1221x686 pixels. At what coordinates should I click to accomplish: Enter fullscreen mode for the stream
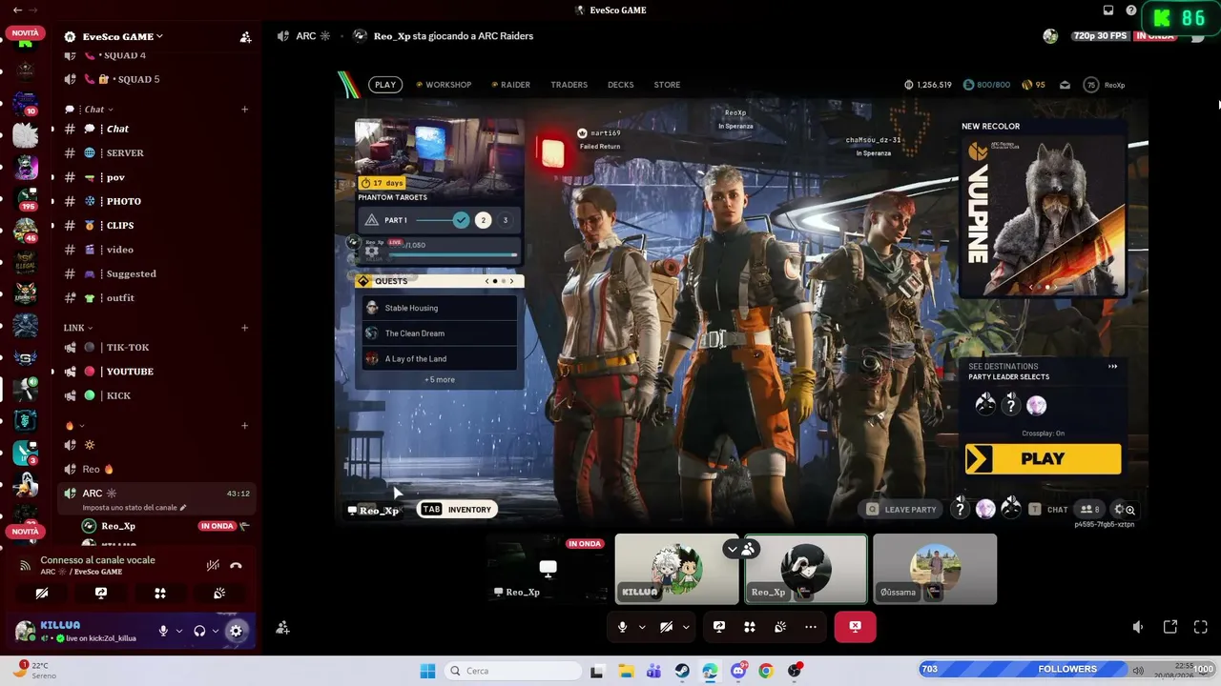pyautogui.click(x=1201, y=627)
